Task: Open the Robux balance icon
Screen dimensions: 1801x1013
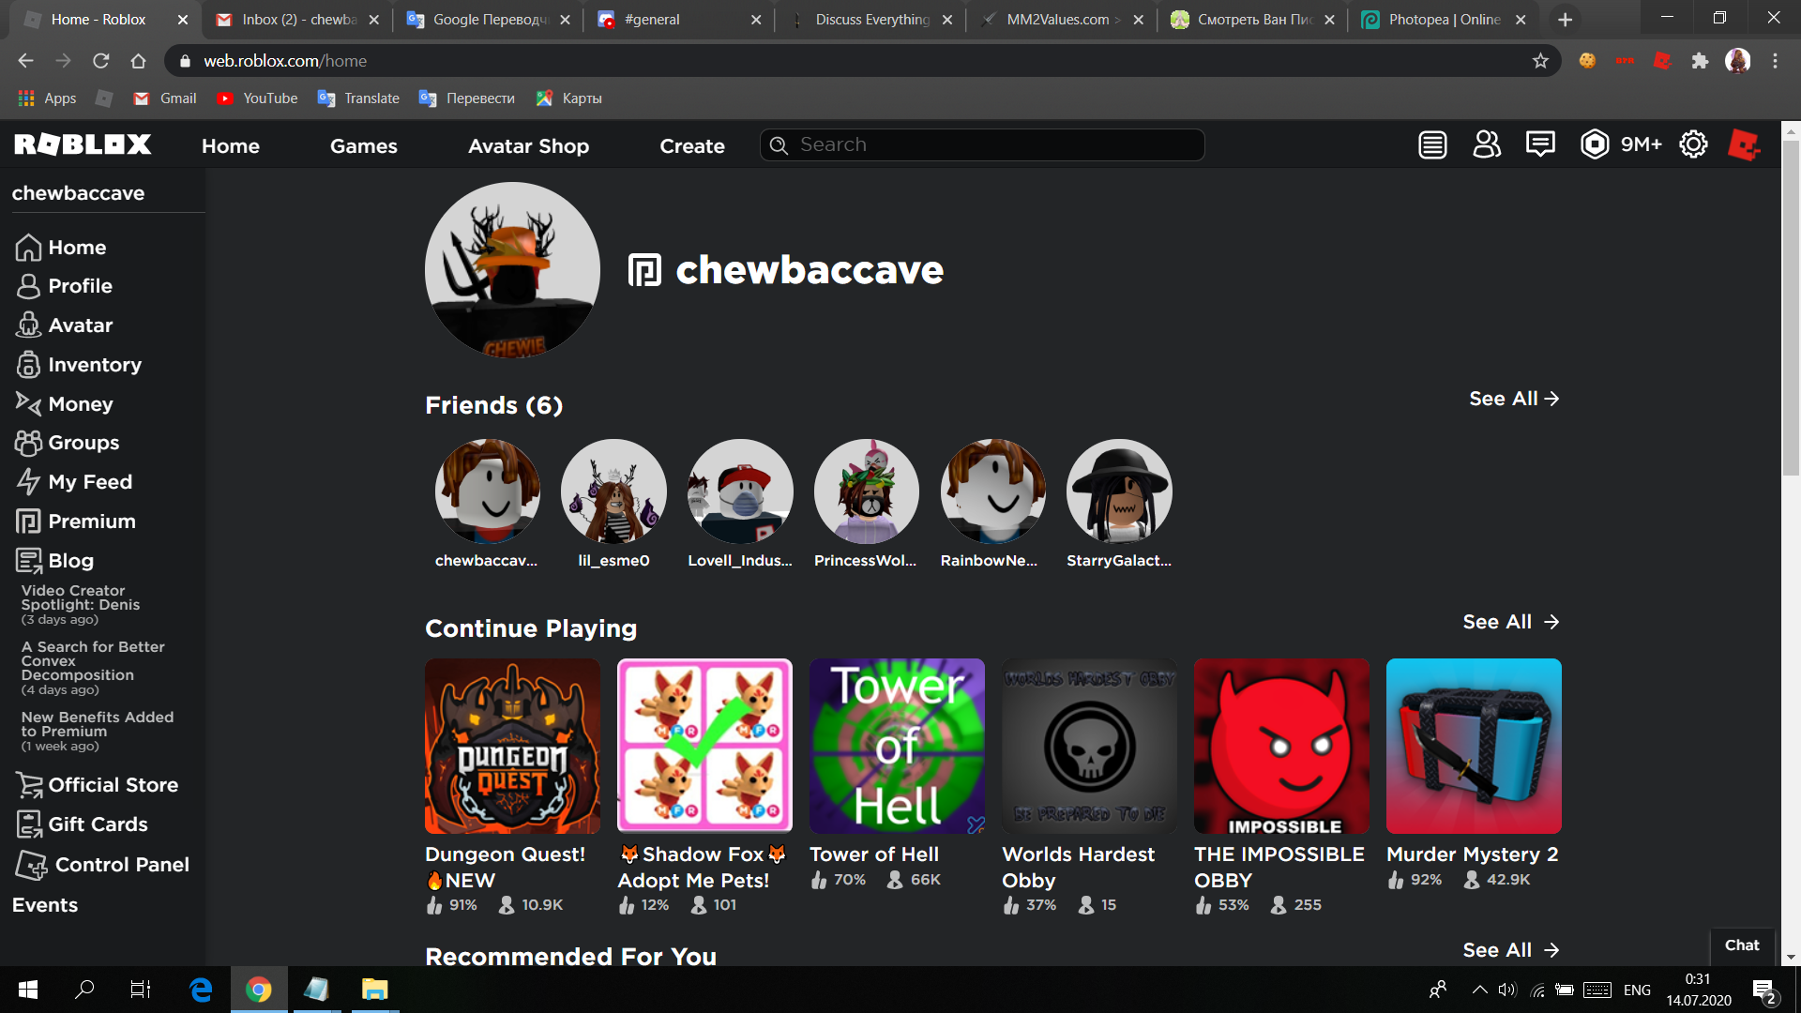Action: pos(1595,144)
